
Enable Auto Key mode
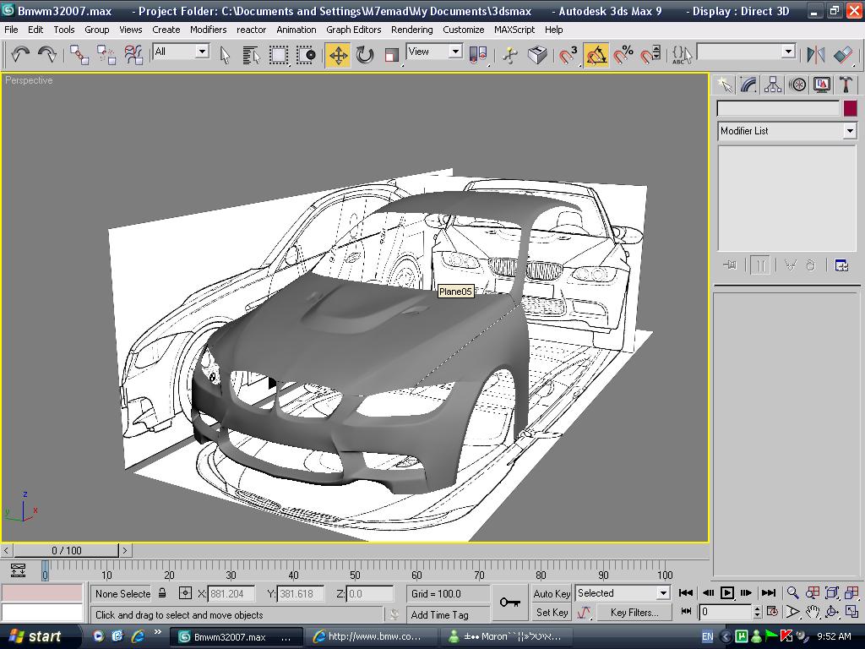pyautogui.click(x=551, y=594)
